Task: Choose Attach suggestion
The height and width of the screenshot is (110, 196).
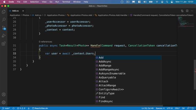Action: point(128,82)
